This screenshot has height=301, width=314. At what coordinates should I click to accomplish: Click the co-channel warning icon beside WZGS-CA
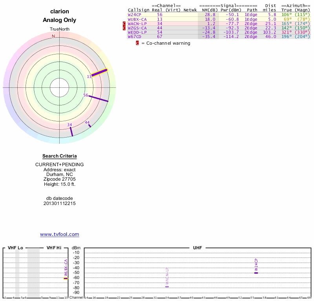[125, 28]
